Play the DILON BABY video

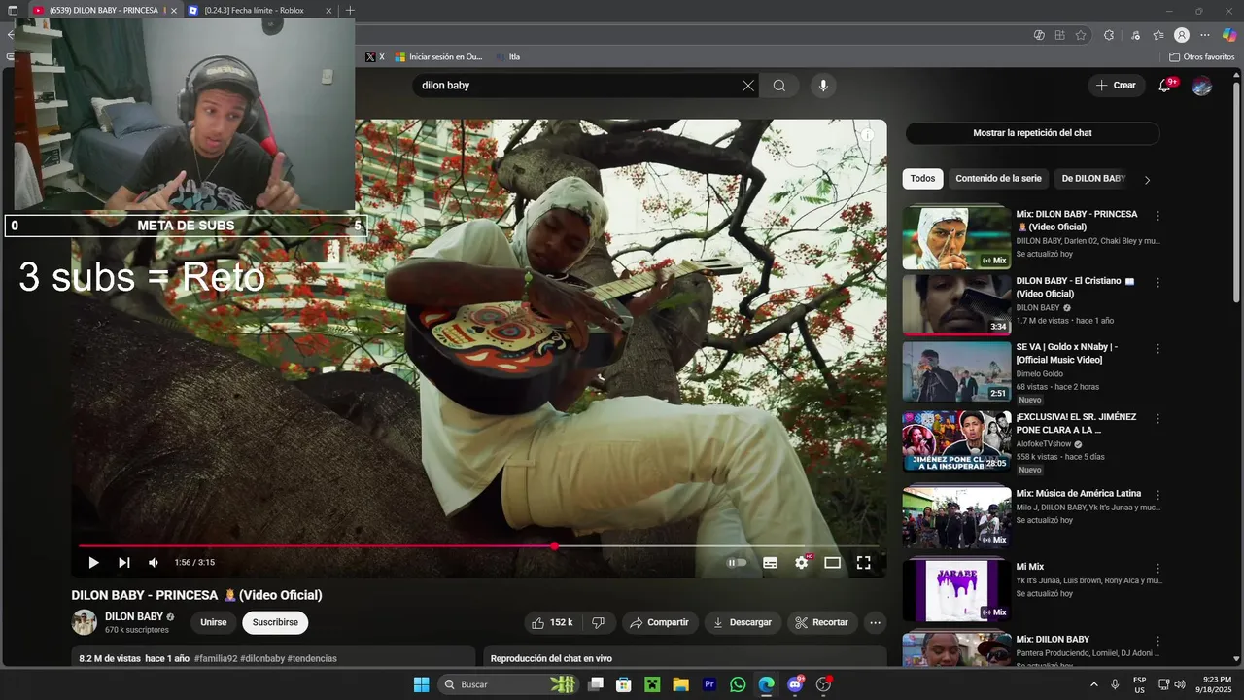[93, 562]
